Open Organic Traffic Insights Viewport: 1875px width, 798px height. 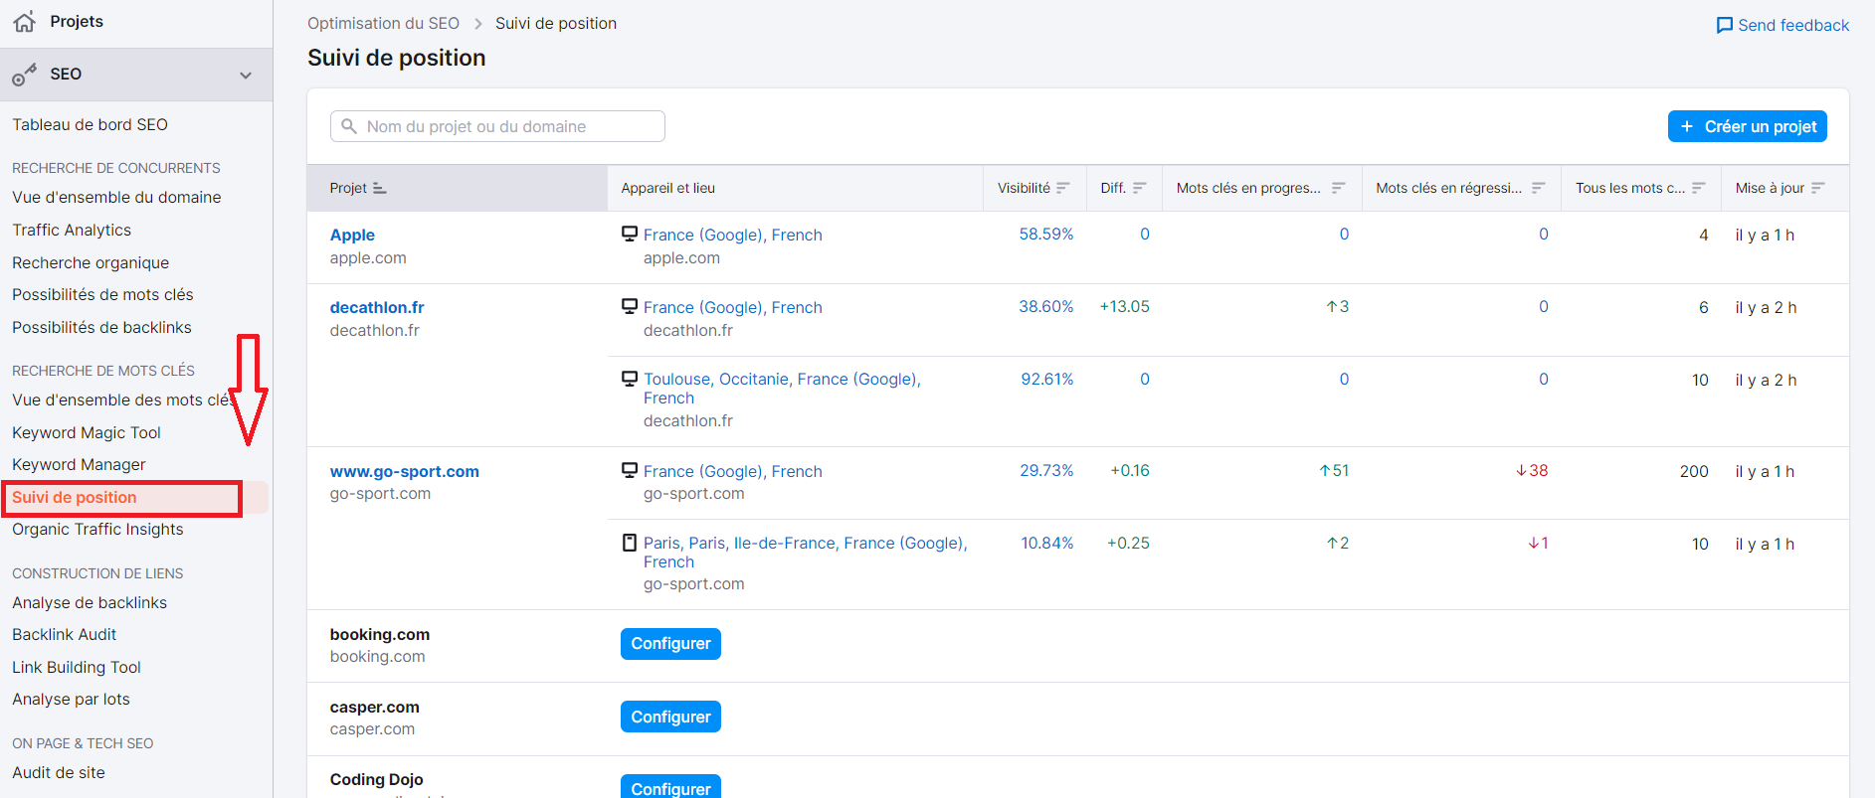pyautogui.click(x=97, y=529)
